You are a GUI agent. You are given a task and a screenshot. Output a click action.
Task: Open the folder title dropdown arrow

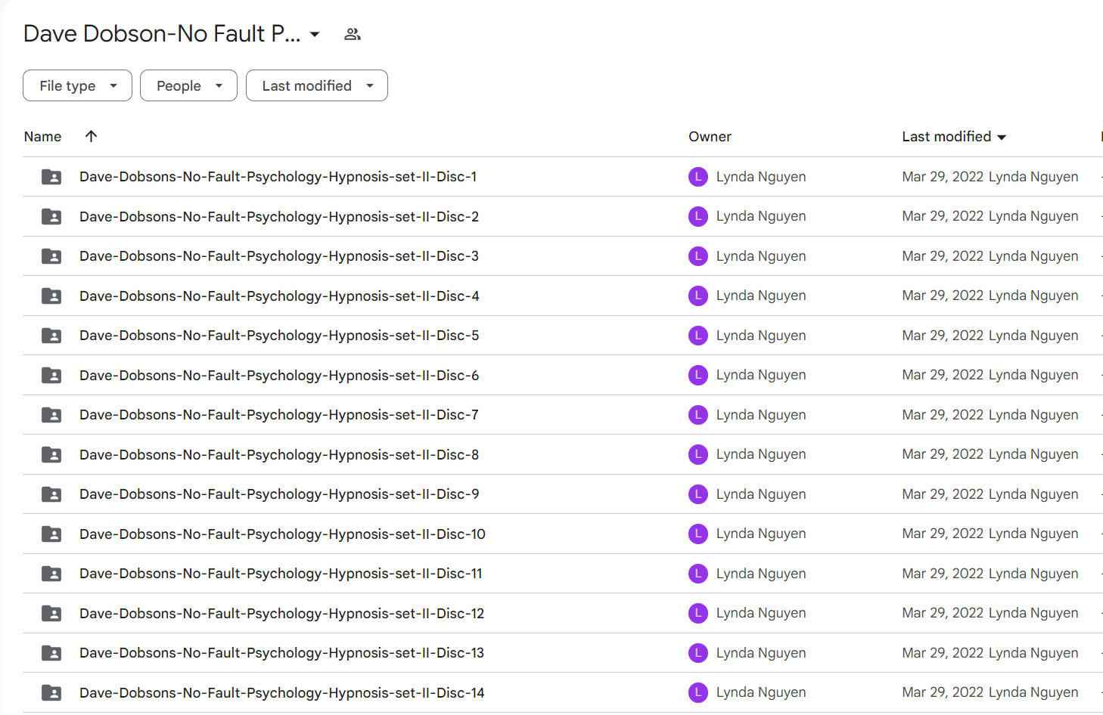point(315,34)
